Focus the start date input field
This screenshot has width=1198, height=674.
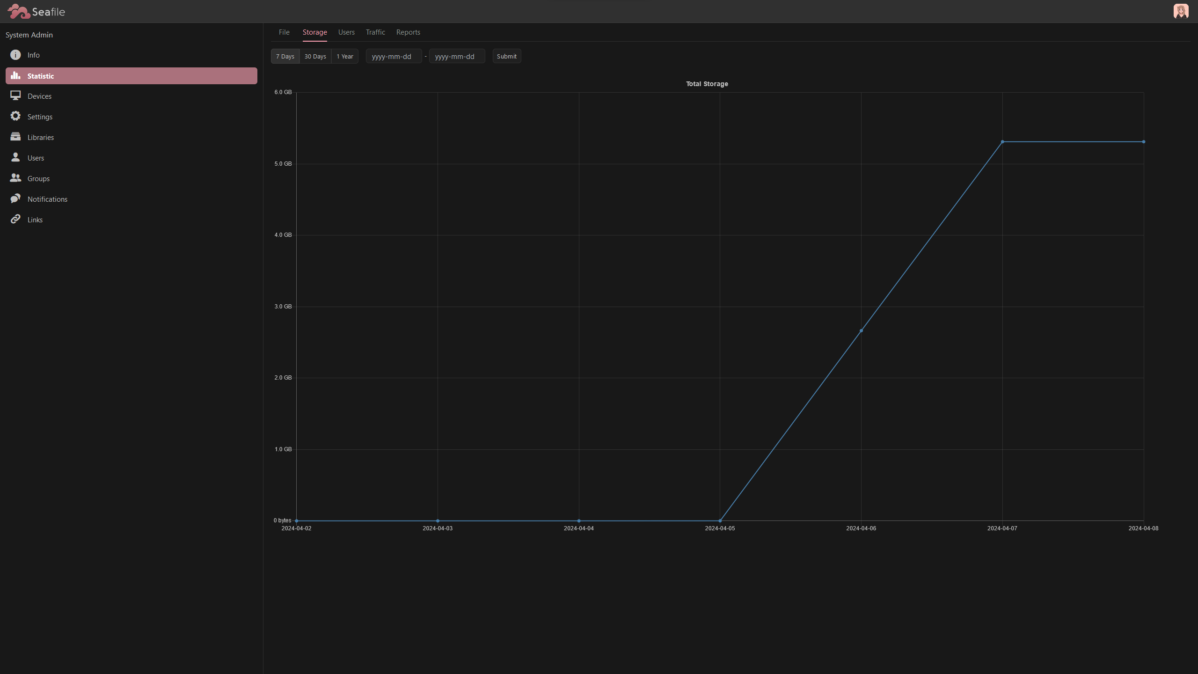click(x=394, y=56)
